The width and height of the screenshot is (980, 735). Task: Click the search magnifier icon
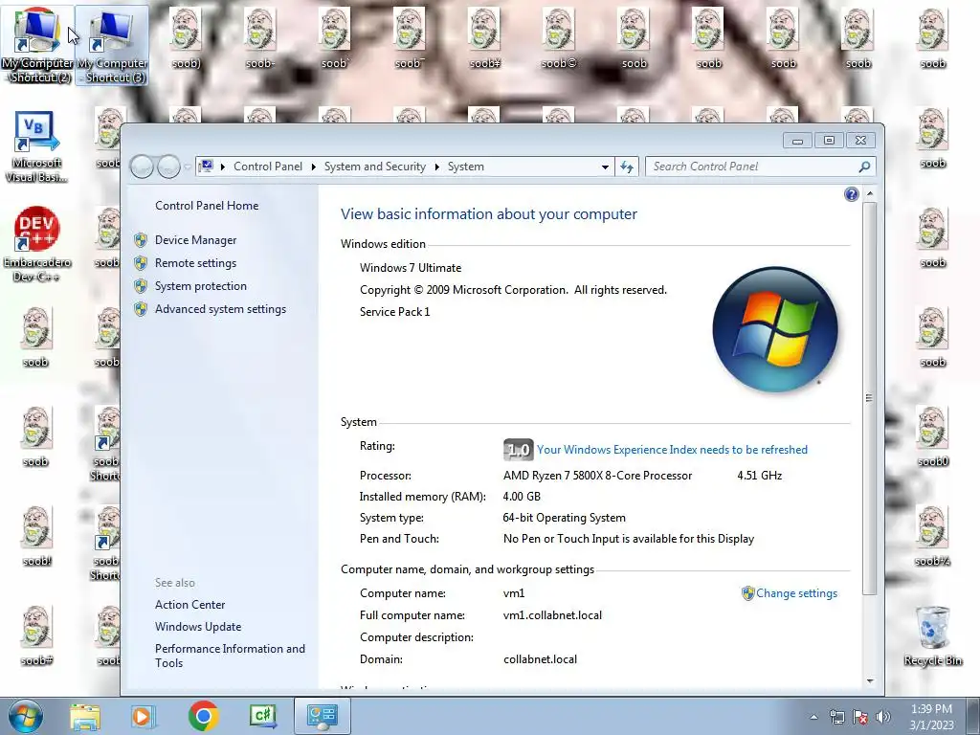point(864,167)
